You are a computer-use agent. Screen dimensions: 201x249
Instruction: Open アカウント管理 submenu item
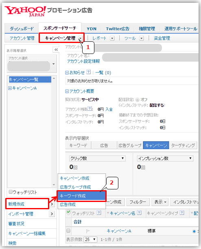click(22, 38)
